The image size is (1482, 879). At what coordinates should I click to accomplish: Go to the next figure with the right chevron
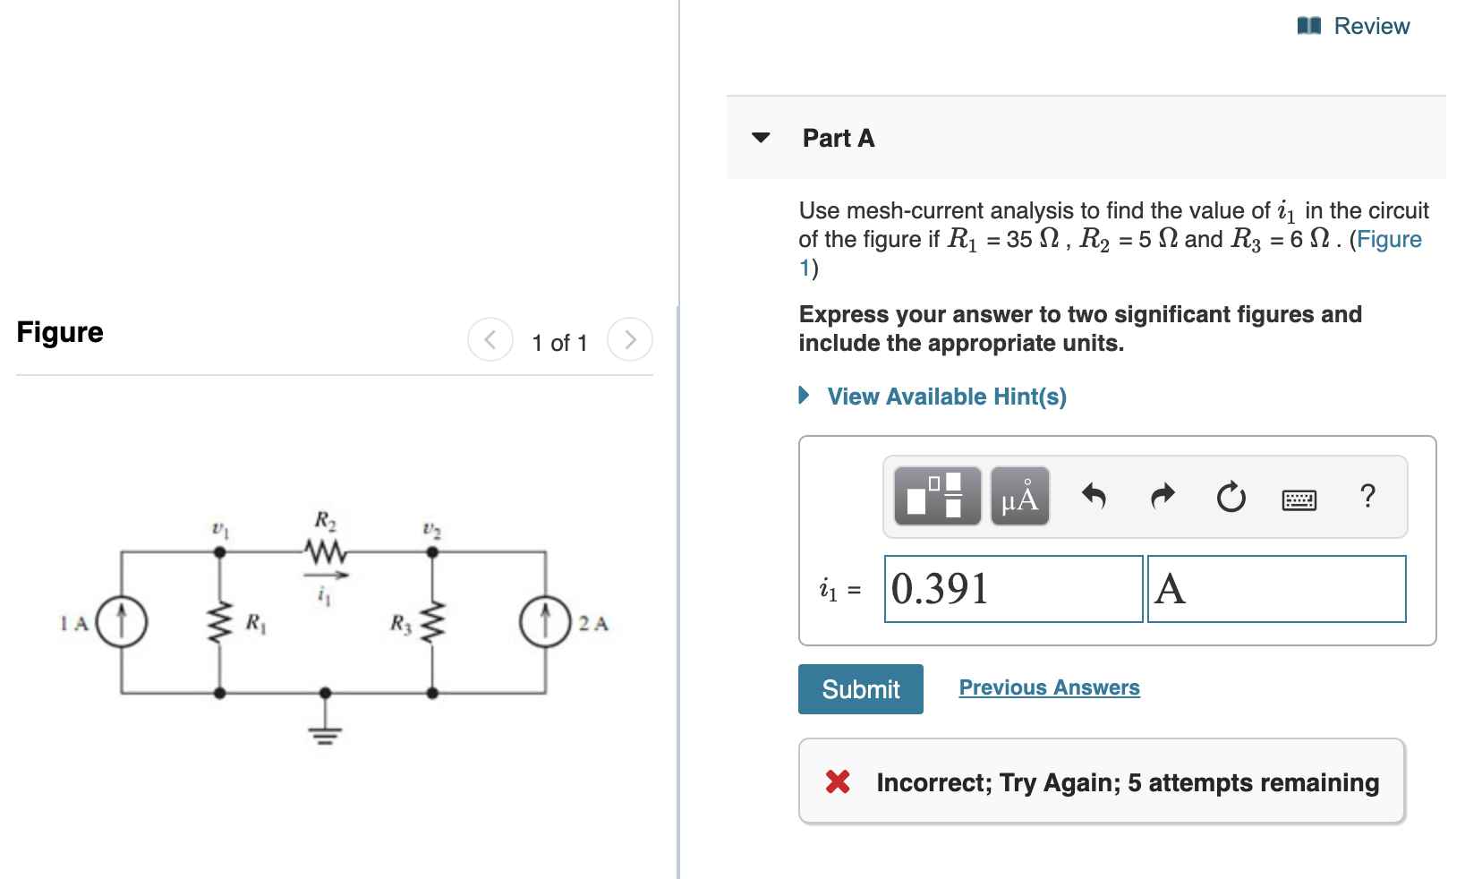[x=631, y=339]
